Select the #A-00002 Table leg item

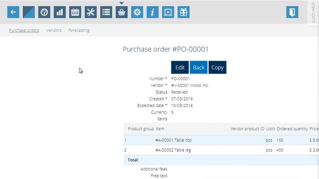click(173, 150)
